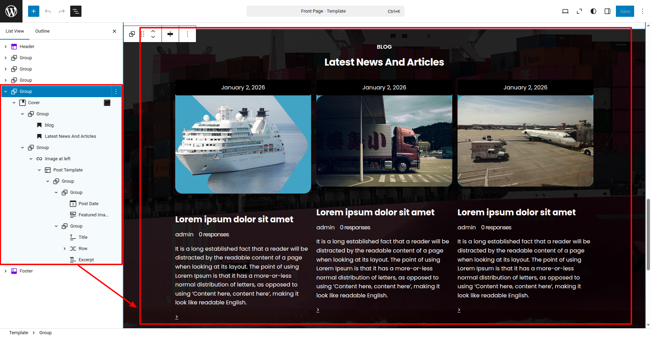
Task: Click the Redo arrow icon
Action: click(62, 11)
